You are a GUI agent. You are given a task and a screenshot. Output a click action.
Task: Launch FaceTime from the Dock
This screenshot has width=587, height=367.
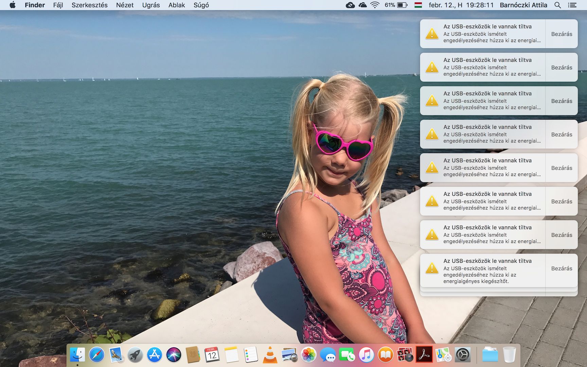pyautogui.click(x=347, y=355)
